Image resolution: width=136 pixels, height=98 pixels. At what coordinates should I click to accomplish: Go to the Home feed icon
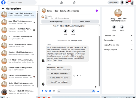click(61, 2)
